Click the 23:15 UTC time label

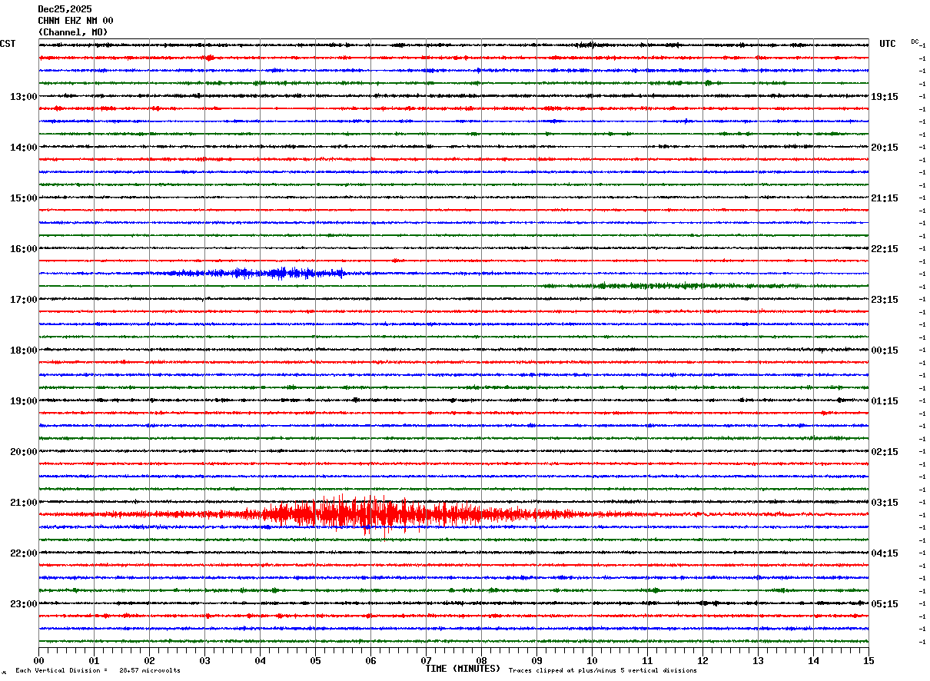[x=884, y=300]
